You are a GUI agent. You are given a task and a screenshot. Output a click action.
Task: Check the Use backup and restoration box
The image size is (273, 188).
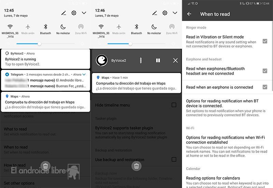pyautogui.click(x=174, y=159)
